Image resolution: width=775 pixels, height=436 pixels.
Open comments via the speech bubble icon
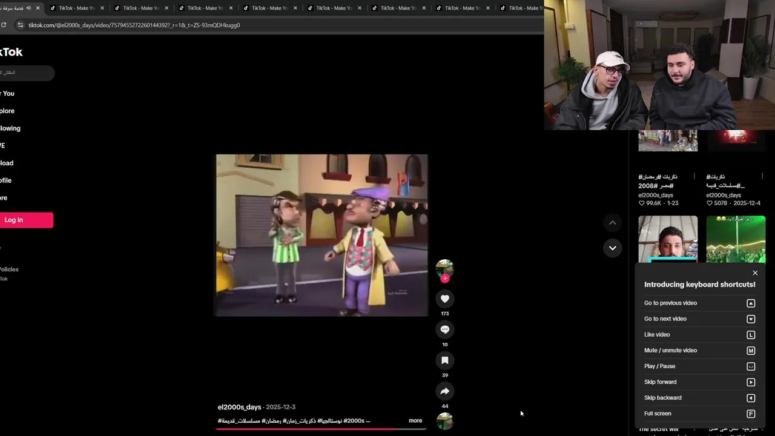(x=444, y=329)
